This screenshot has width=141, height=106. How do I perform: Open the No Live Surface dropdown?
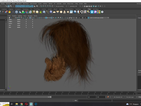tap(60, 6)
